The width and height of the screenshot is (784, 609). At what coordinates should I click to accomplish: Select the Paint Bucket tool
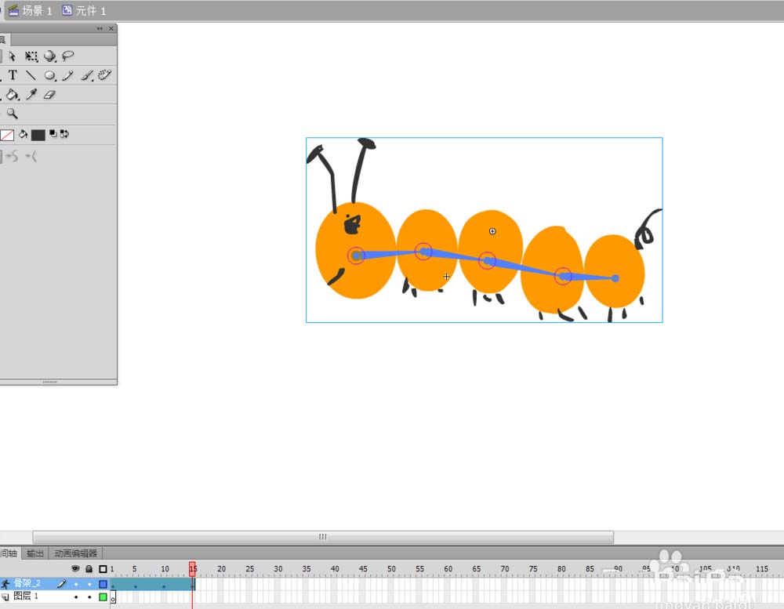(13, 95)
